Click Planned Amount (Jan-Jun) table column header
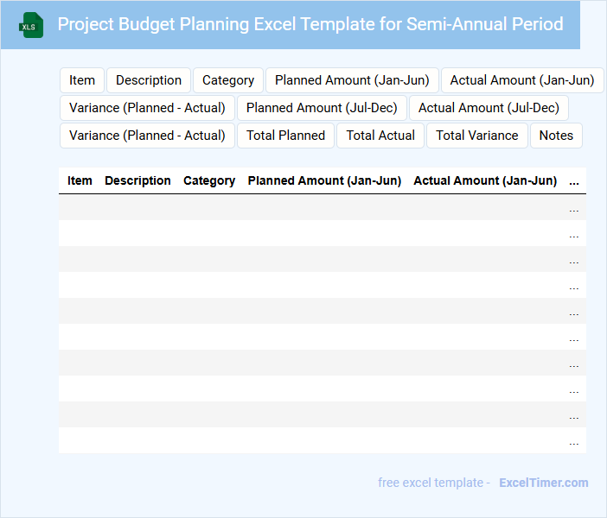Image resolution: width=607 pixels, height=518 pixels. pyautogui.click(x=324, y=180)
